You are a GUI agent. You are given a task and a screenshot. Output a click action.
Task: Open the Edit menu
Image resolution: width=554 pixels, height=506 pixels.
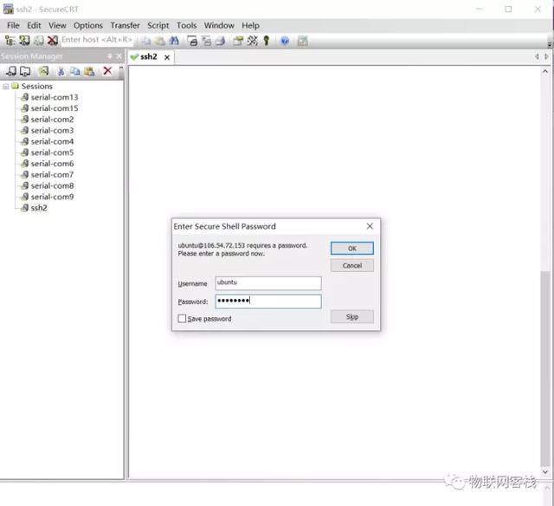tap(34, 25)
